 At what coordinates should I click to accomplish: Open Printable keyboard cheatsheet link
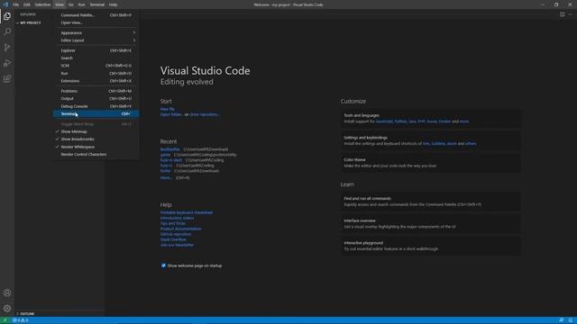187,212
